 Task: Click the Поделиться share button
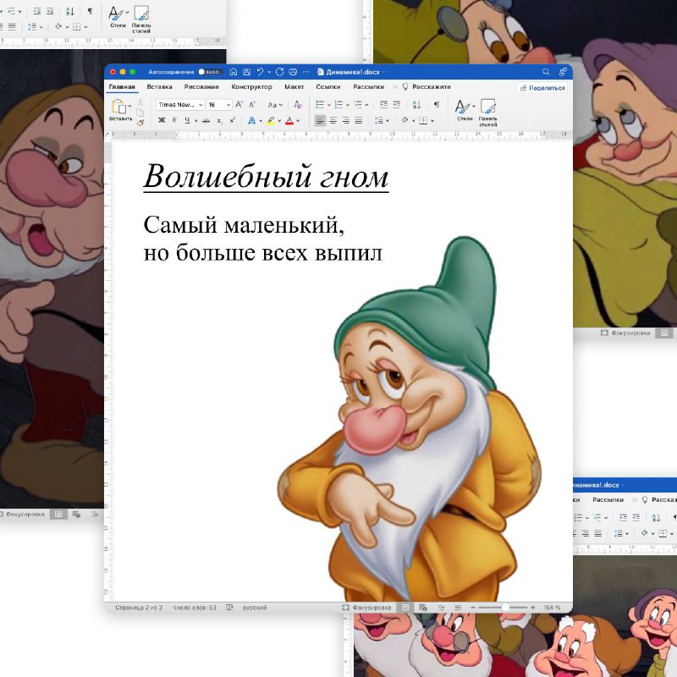click(542, 88)
